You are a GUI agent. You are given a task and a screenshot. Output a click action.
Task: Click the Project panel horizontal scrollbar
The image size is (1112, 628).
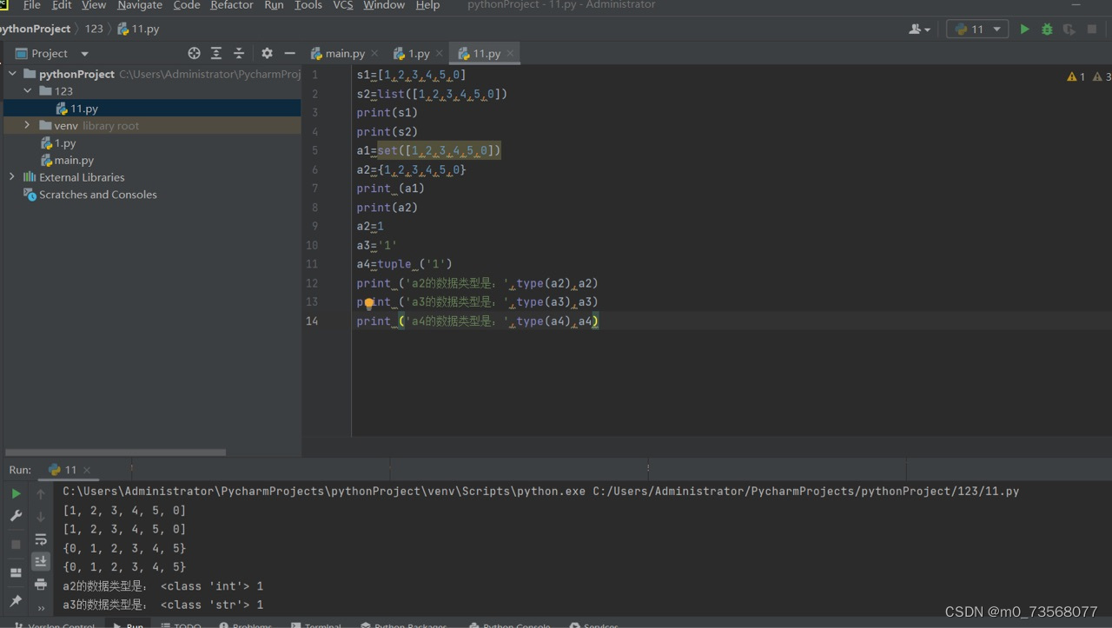116,453
